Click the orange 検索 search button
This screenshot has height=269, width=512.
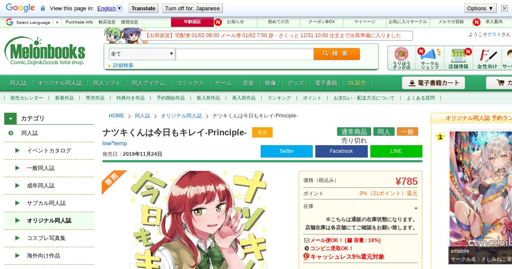[337, 54]
